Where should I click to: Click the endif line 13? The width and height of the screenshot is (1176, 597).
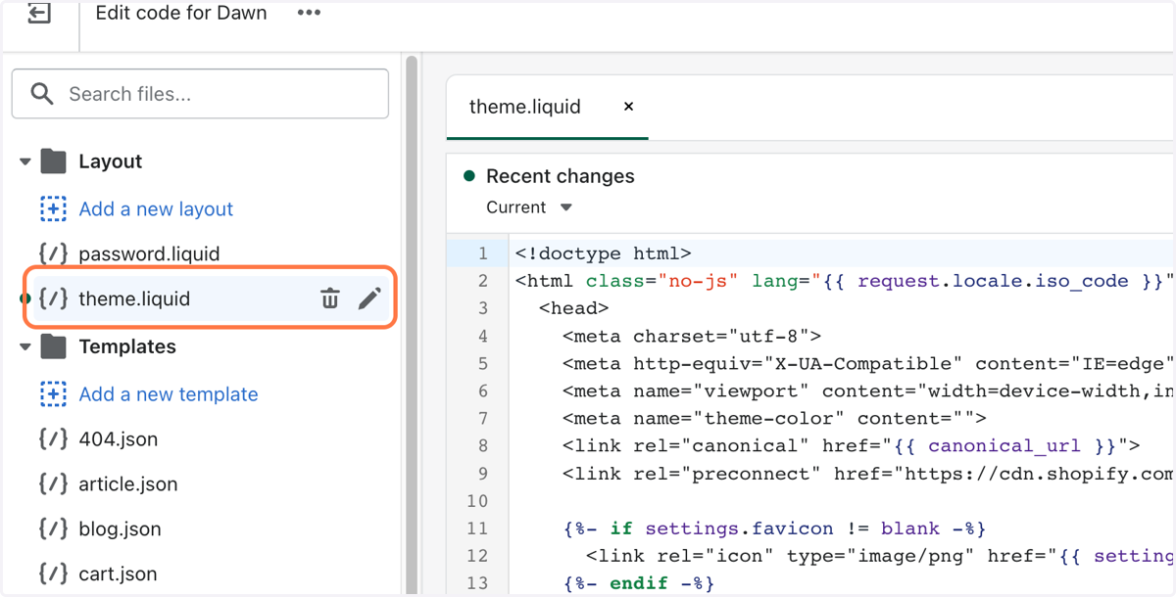pyautogui.click(x=639, y=583)
